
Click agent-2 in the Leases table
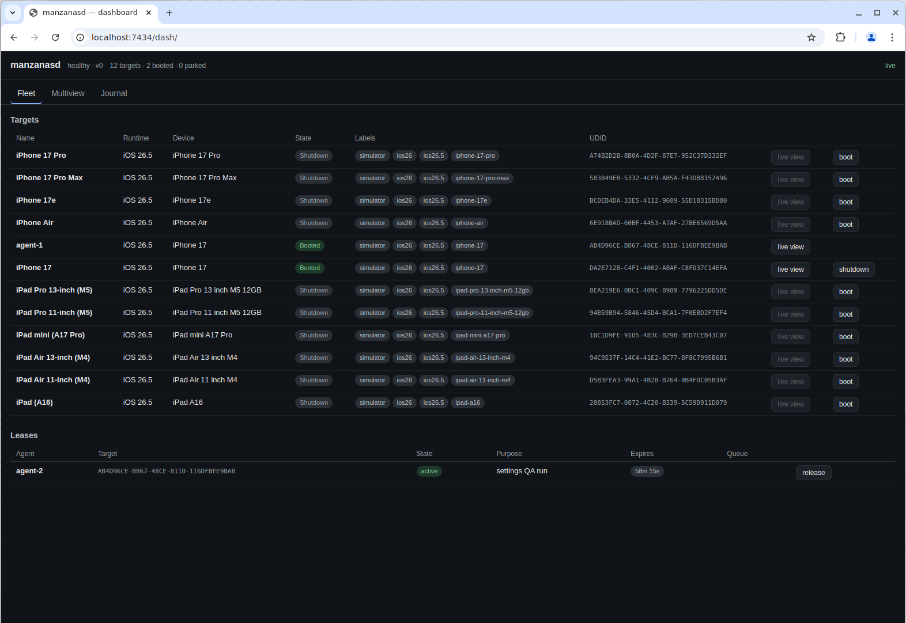pyautogui.click(x=29, y=471)
